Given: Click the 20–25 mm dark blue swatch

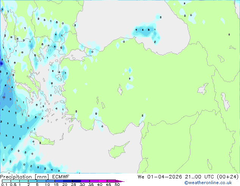Looking at the screenshot, I should point(67,181).
